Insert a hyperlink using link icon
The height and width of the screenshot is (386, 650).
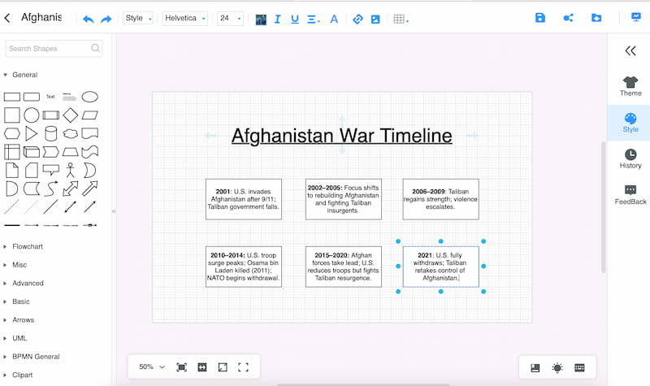357,19
